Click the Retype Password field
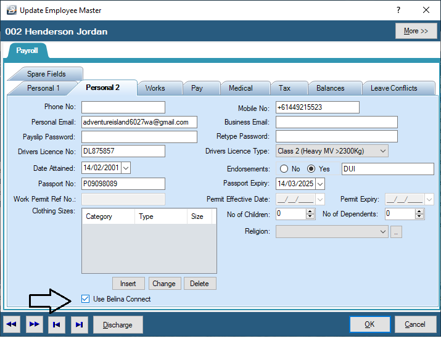This screenshot has height=341, width=441. click(337, 136)
